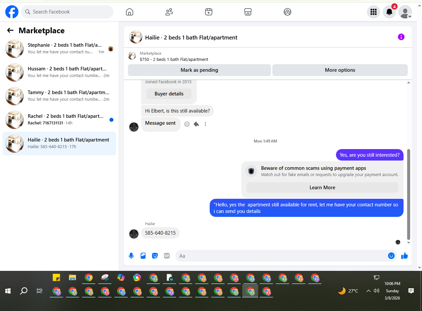Open the Facebook apps grid menu
The height and width of the screenshot is (311, 422).
click(x=374, y=12)
